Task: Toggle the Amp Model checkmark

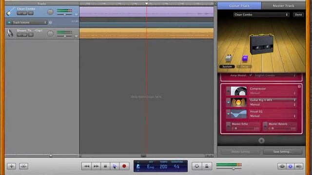Action: tap(251, 75)
